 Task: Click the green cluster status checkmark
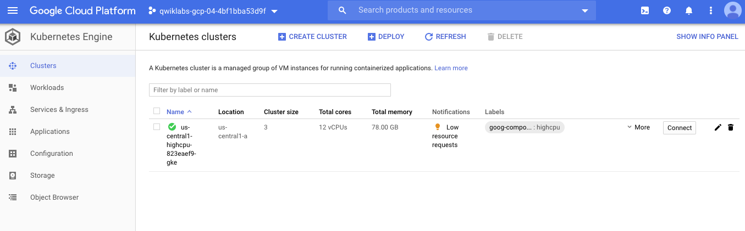[172, 127]
